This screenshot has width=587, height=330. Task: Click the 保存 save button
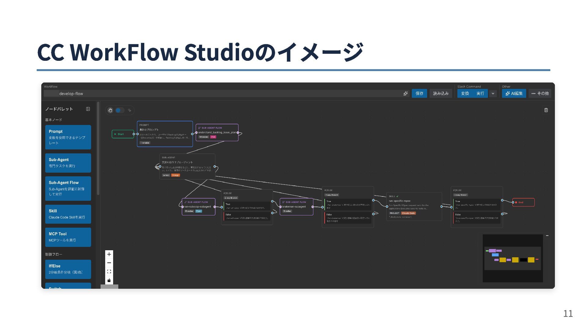pyautogui.click(x=419, y=94)
